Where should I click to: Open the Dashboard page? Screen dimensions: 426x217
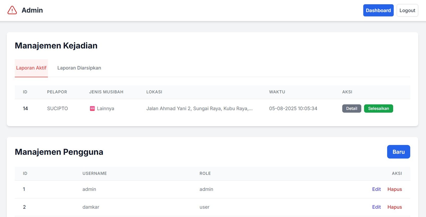click(x=378, y=10)
